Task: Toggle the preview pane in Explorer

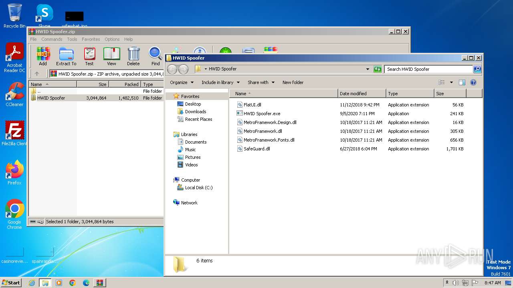Action: point(462,82)
